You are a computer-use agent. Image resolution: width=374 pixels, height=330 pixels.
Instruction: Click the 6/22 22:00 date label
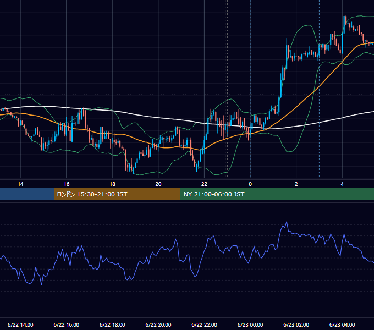pyautogui.click(x=205, y=324)
